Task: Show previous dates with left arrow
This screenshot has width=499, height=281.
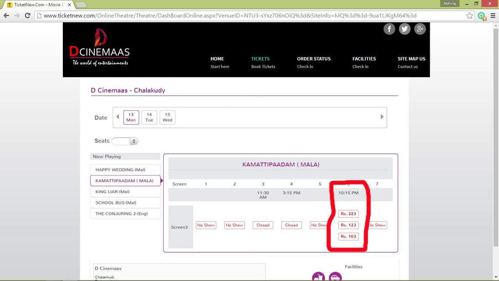Action: (118, 117)
